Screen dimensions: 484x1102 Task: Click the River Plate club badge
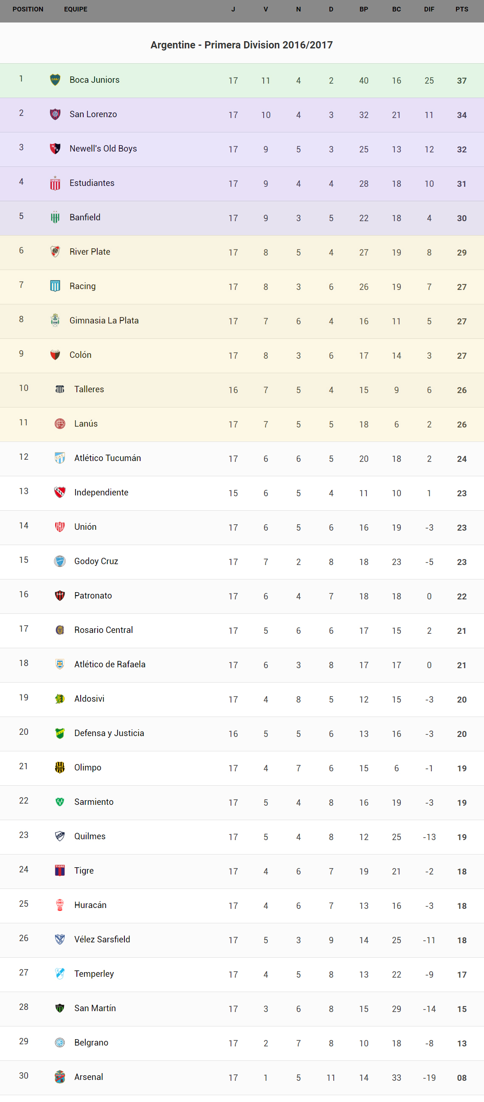[x=55, y=252]
